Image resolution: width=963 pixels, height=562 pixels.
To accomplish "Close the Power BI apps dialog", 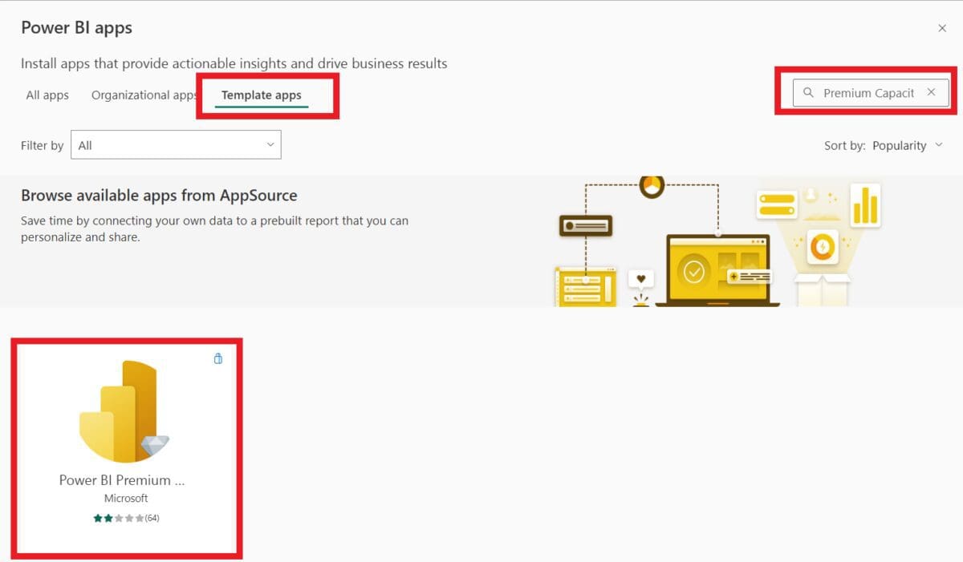I will pyautogui.click(x=942, y=28).
